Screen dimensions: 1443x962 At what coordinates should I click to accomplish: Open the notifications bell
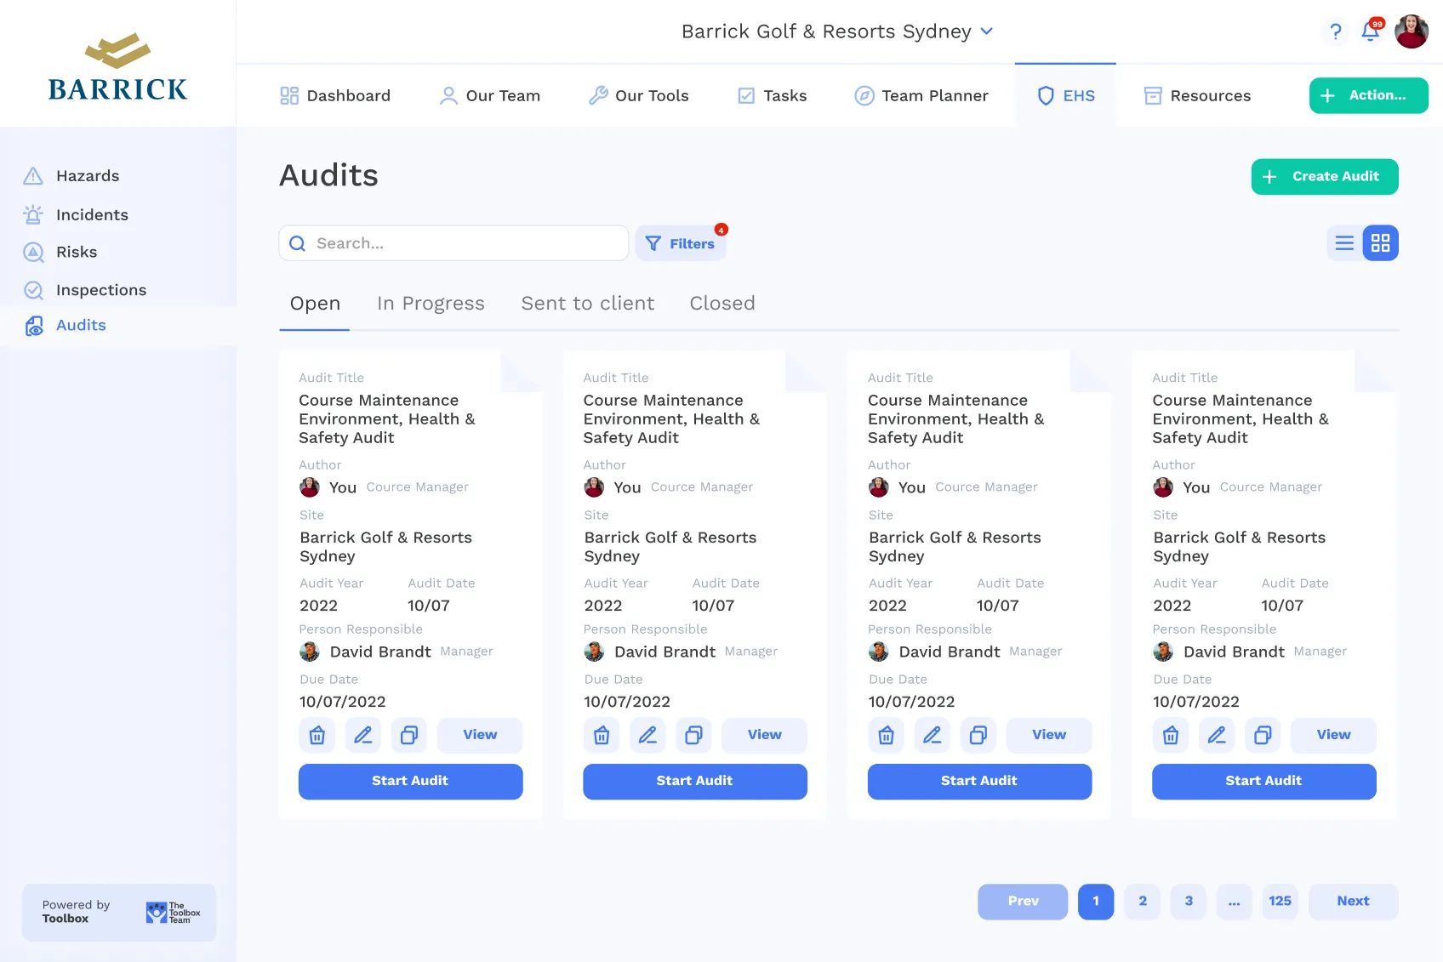tap(1370, 32)
